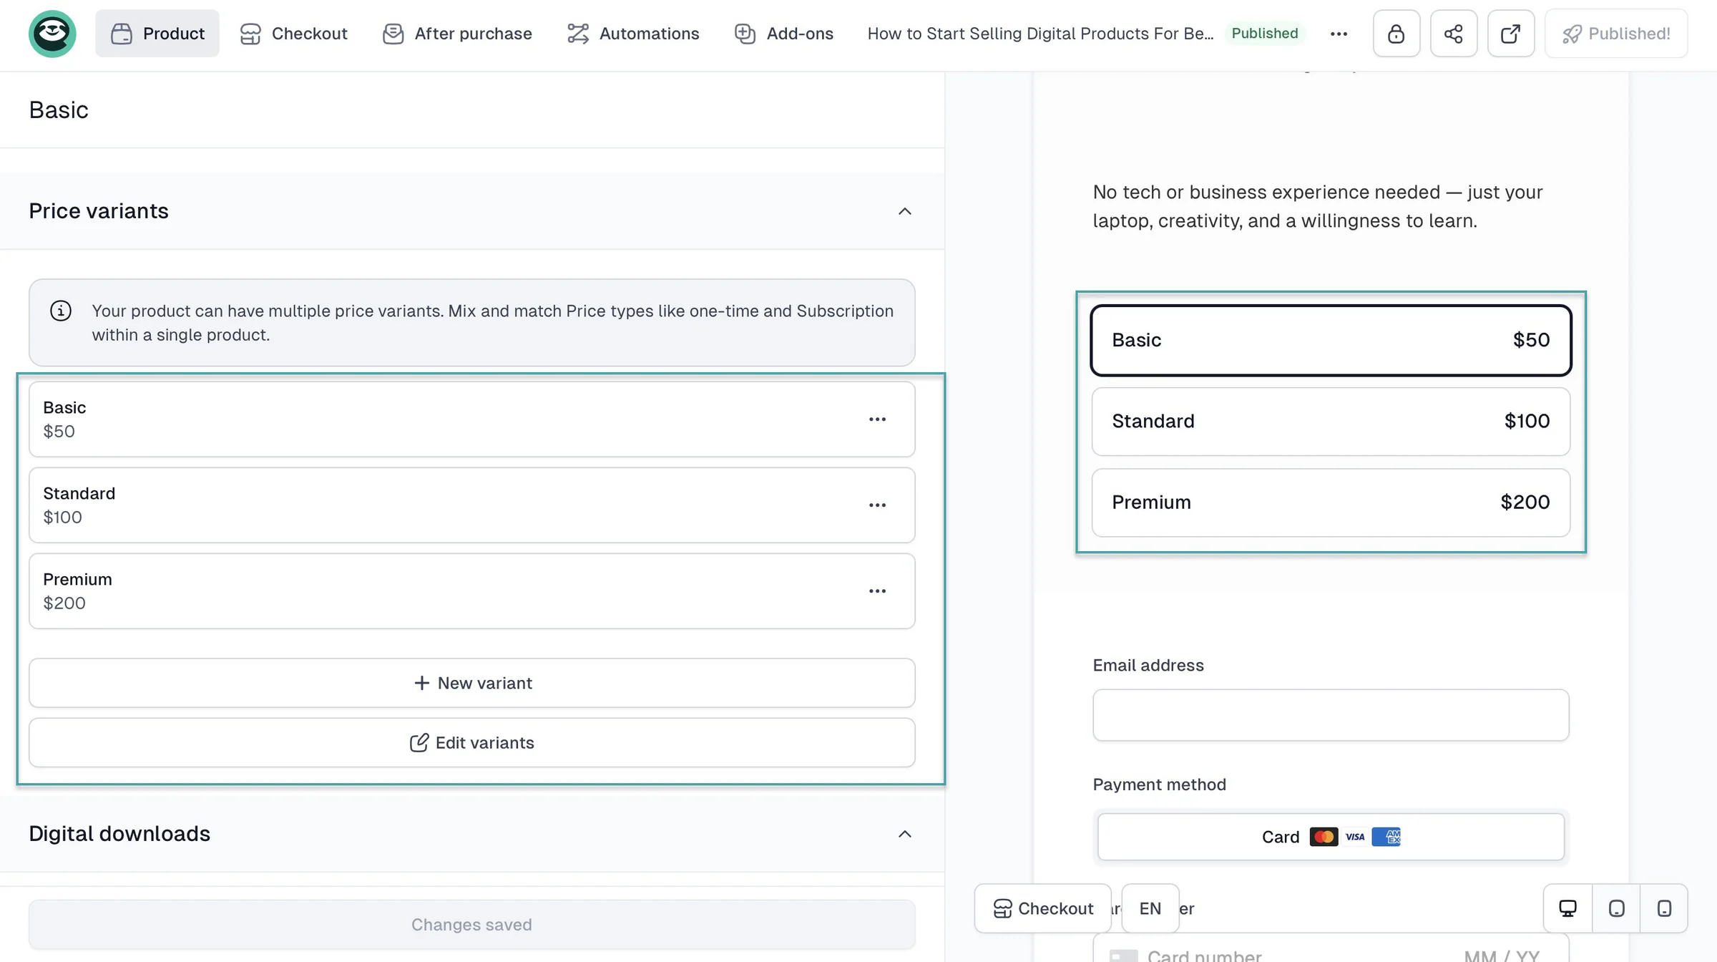1717x962 pixels.
Task: Switch to the Product tab
Action: (157, 34)
